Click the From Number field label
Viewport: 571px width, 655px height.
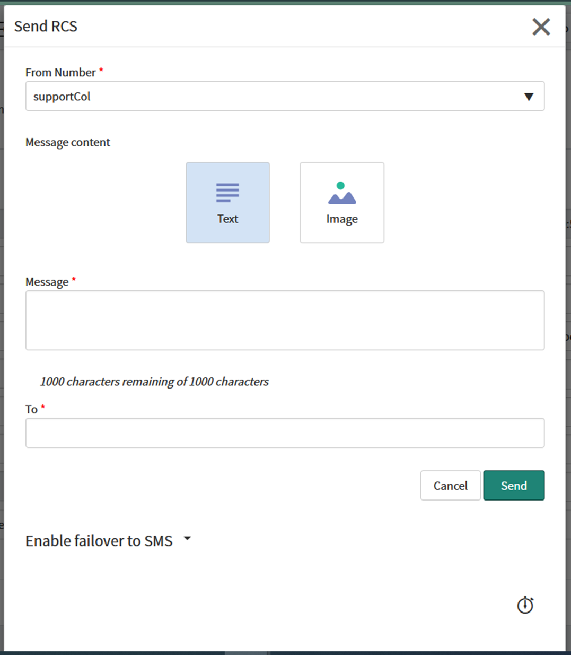(x=60, y=73)
